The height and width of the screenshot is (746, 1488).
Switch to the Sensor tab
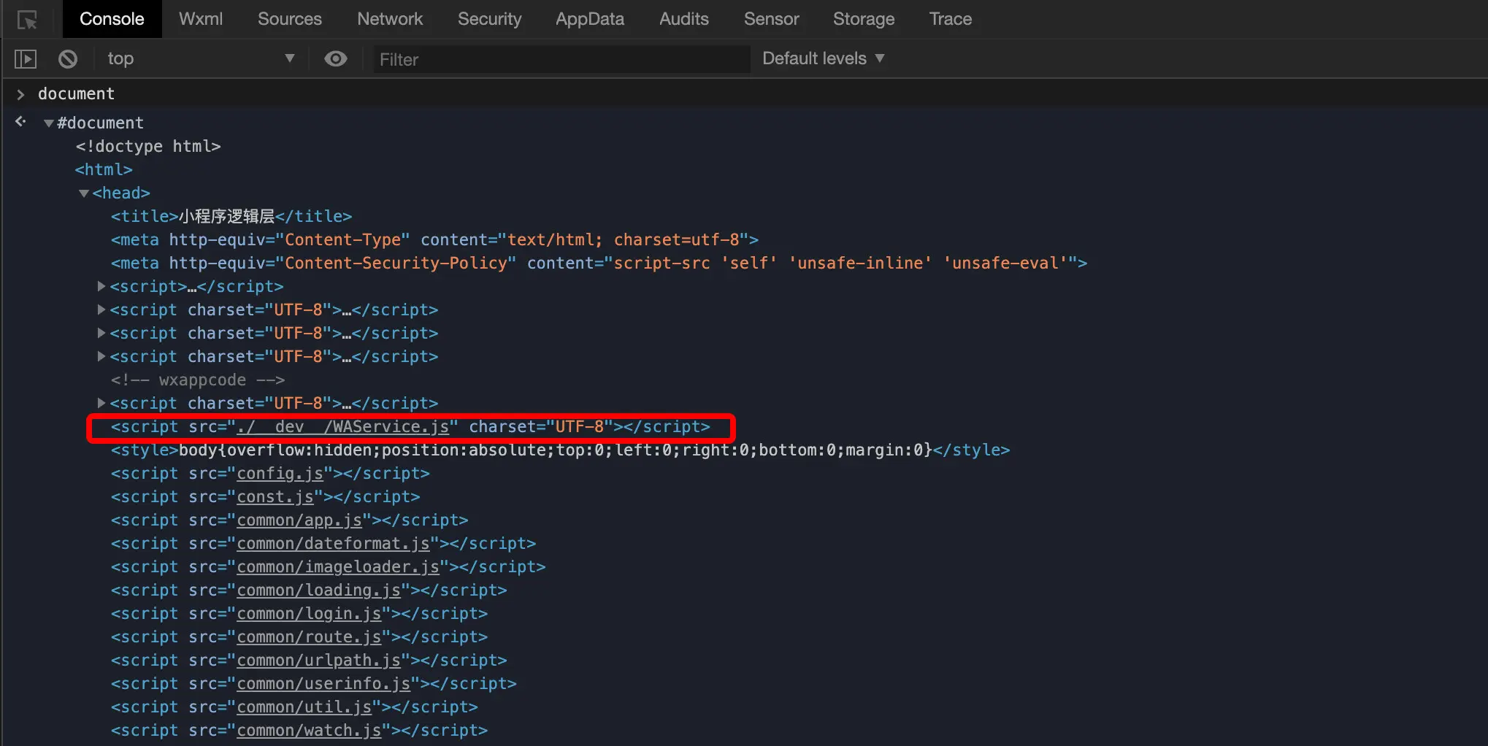pos(772,19)
